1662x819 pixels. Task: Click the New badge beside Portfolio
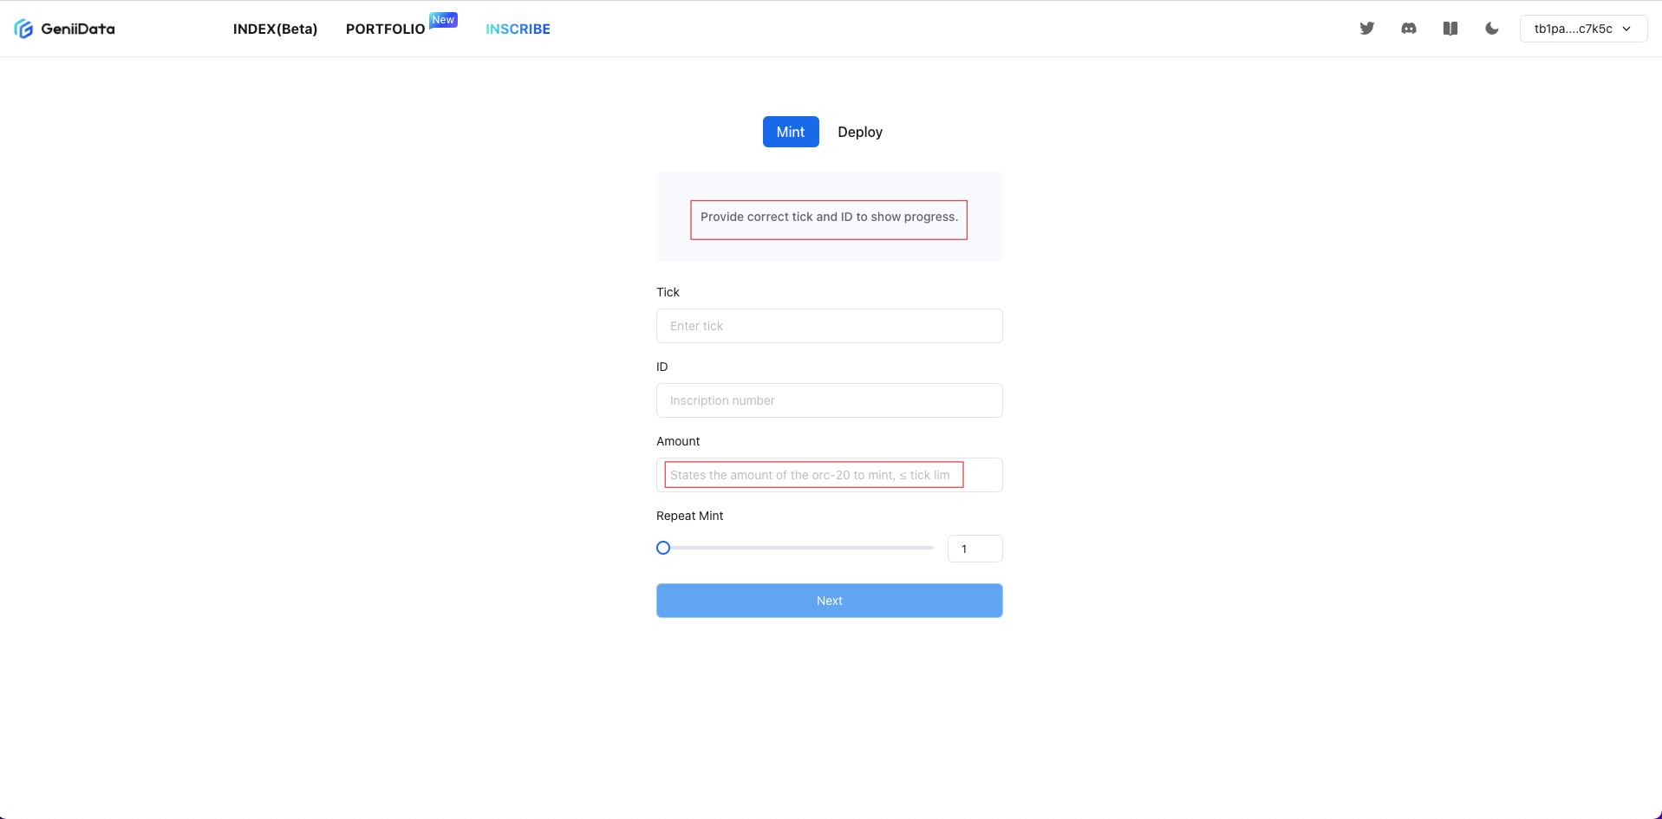[443, 20]
